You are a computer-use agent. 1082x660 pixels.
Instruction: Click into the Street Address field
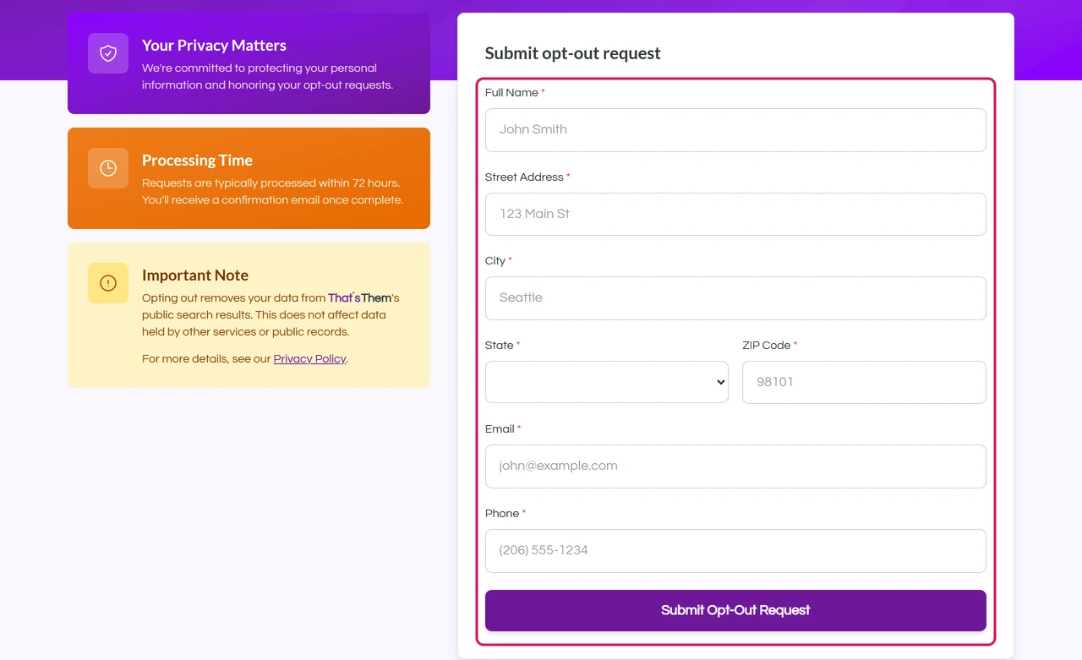point(735,214)
